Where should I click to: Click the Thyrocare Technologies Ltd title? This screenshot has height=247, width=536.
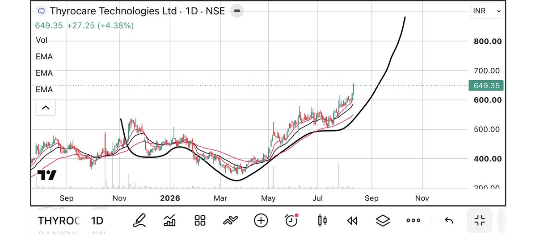click(114, 11)
